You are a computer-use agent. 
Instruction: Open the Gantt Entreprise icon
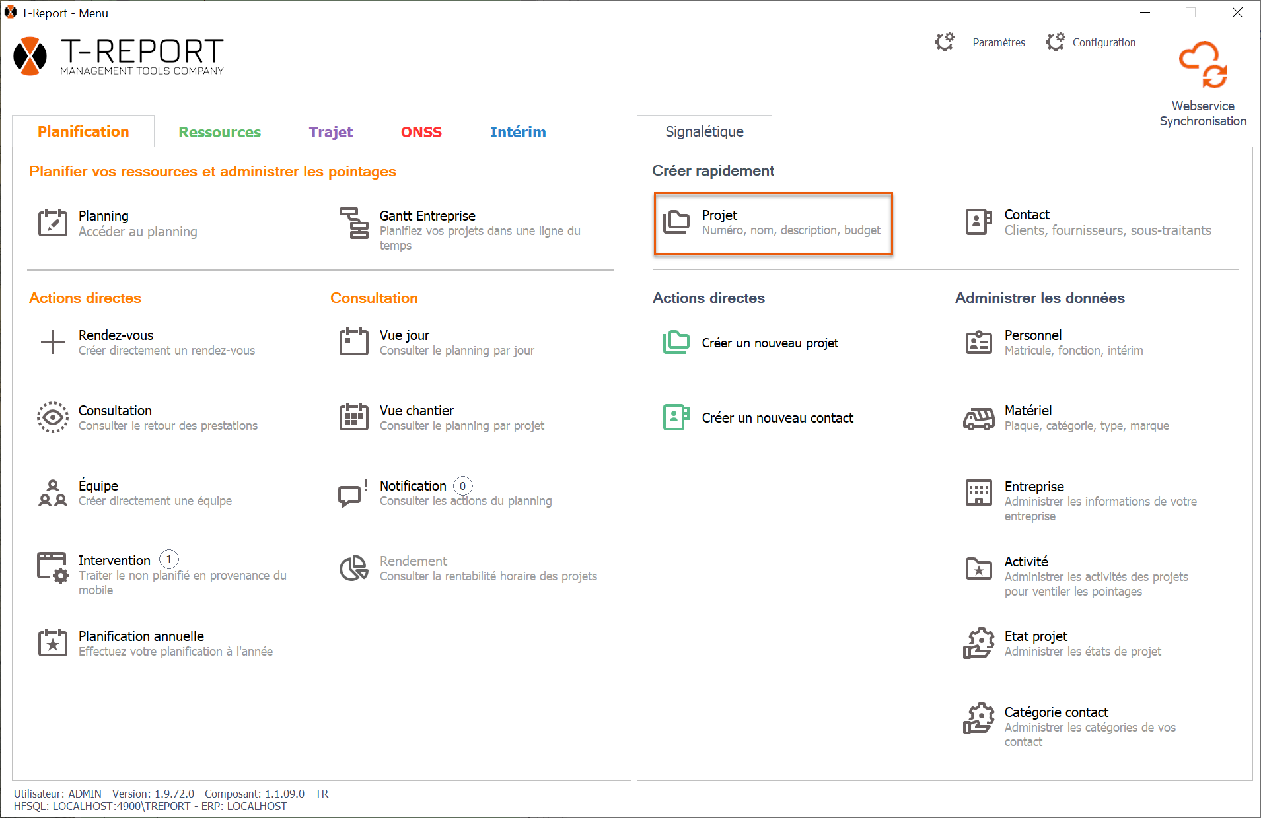click(x=354, y=223)
